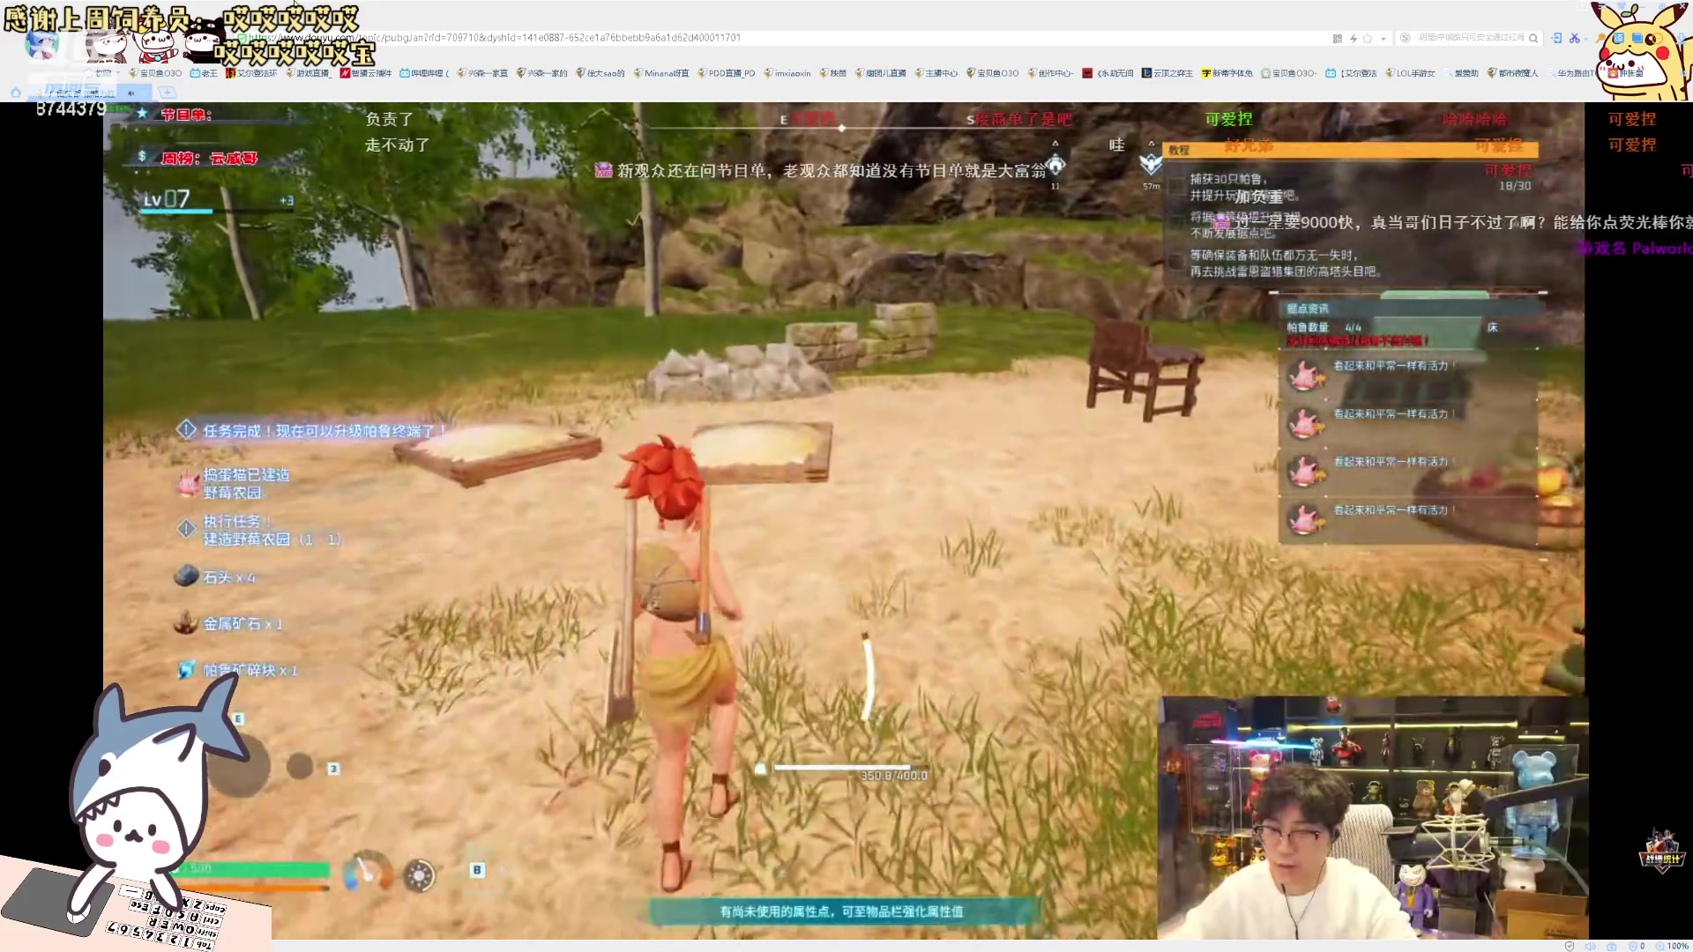Click the 18/30 capture progress counter
Viewport: 1693px width, 952px height.
(x=1515, y=186)
